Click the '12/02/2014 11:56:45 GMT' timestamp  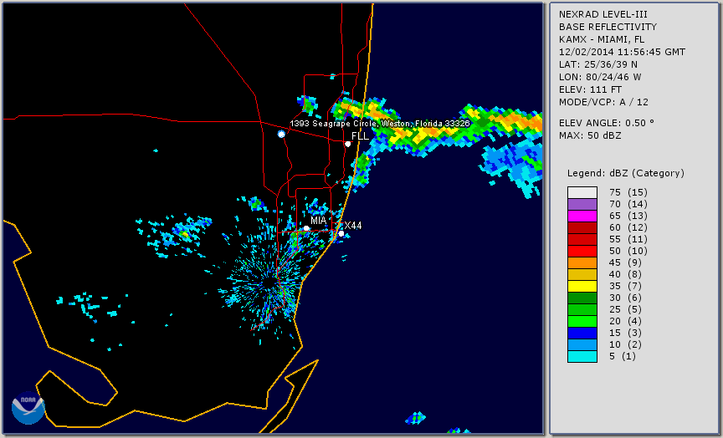(x=622, y=52)
